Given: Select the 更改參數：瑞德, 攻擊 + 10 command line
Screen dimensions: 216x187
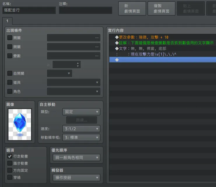Looking at the screenshot, I should point(163,37).
